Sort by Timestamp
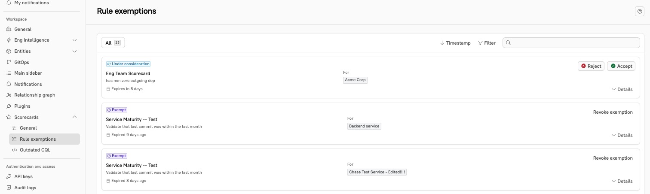 [455, 43]
